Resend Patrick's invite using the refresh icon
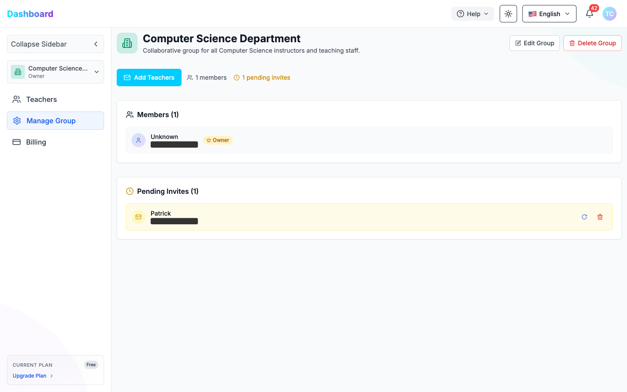The width and height of the screenshot is (627, 392). point(584,216)
